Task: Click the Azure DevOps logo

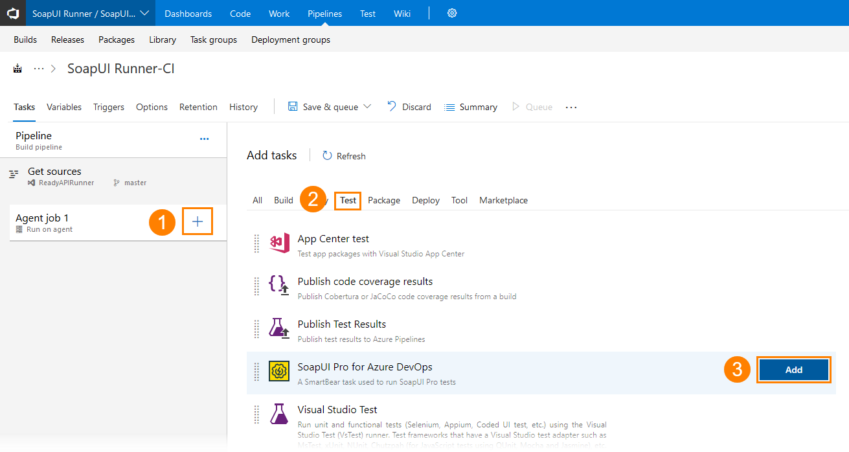Action: (x=13, y=13)
